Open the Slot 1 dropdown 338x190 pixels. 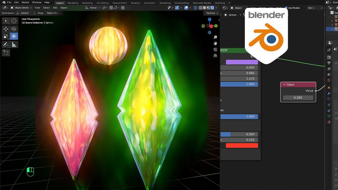315,8
